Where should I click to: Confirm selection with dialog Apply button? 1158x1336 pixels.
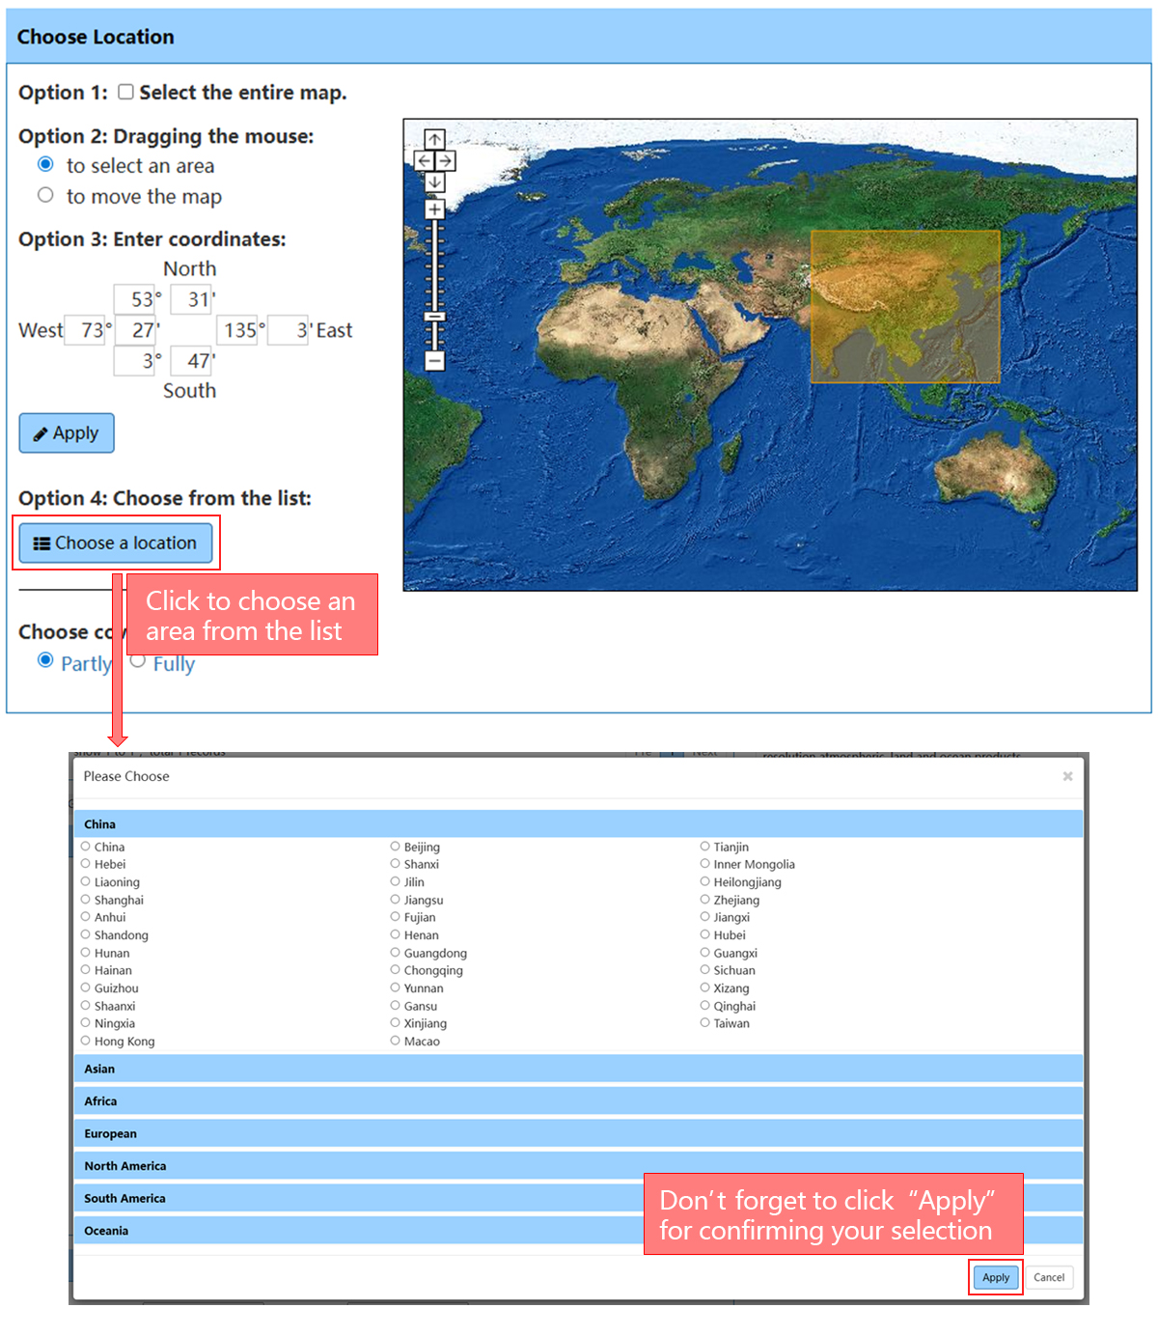click(996, 1277)
